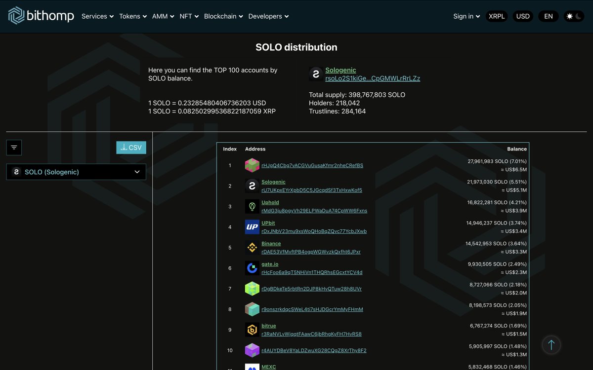Open address rDgBDkeTe5rbtRn2DJP8kHvQTuw28h8UVr
This screenshot has height=370, width=593.
tap(311, 289)
